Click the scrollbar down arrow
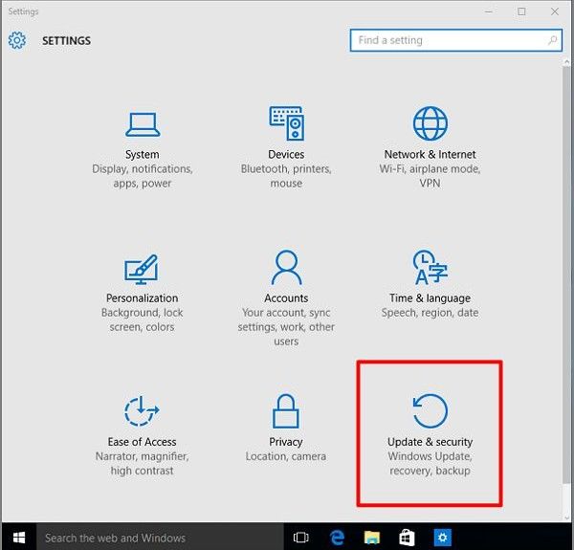This screenshot has height=550, width=574. click(x=566, y=517)
